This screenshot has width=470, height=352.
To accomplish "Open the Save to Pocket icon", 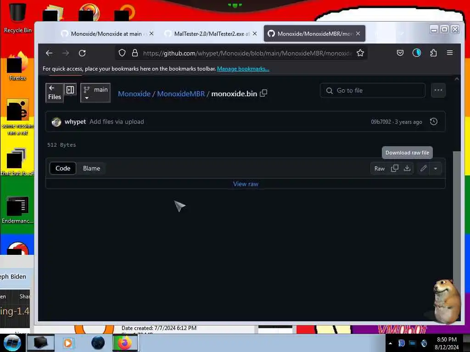I will 400,53.
